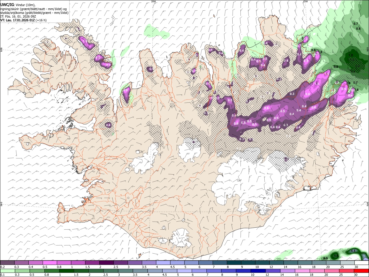Click the '1.8' value in the green blob
The image size is (369, 277).
[336, 256]
